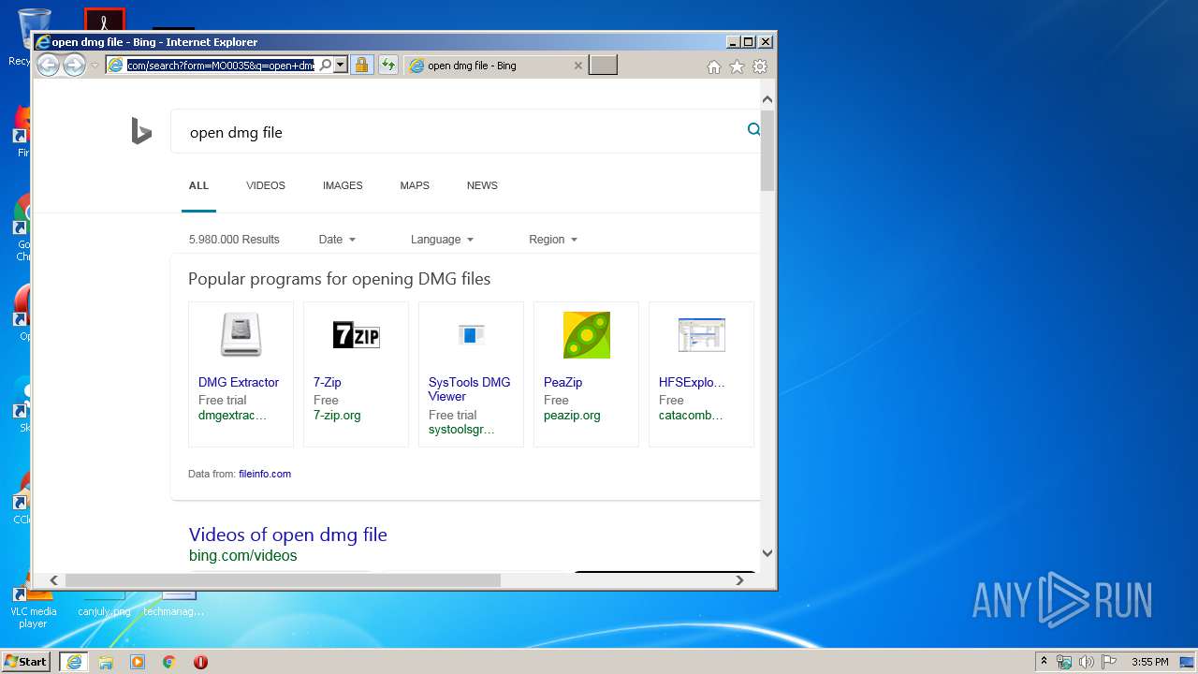Click the magnifier search icon in address bar
The height and width of the screenshot is (674, 1198).
pyautogui.click(x=325, y=66)
